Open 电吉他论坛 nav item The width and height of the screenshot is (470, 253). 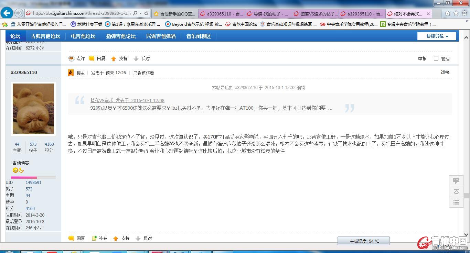pyautogui.click(x=83, y=36)
